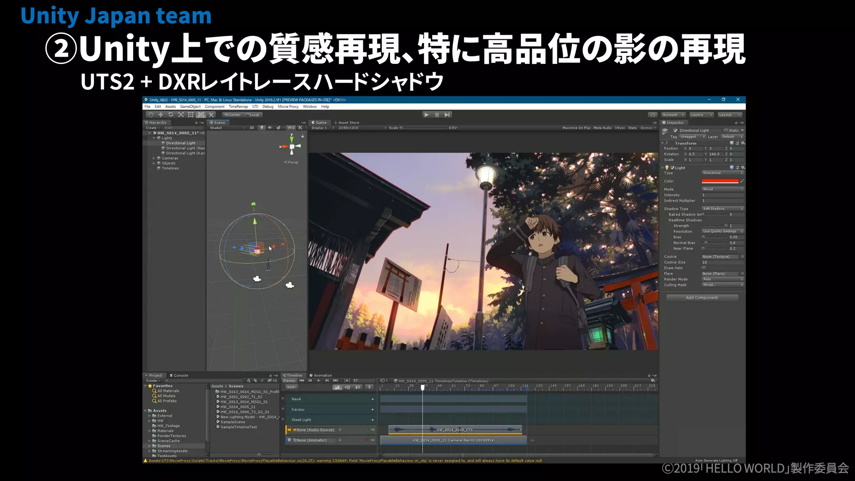Toggle Directional Light active checkbox
855x481 pixels.
675,131
